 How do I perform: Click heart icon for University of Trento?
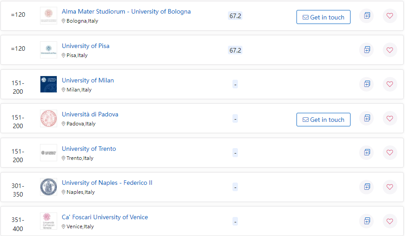pos(390,152)
